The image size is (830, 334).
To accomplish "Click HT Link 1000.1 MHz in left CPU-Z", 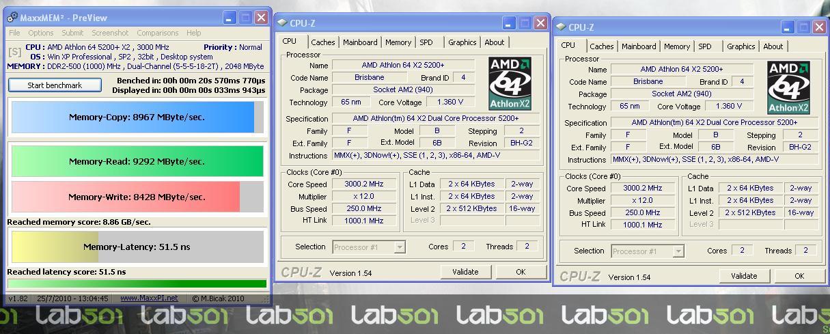I will (364, 221).
